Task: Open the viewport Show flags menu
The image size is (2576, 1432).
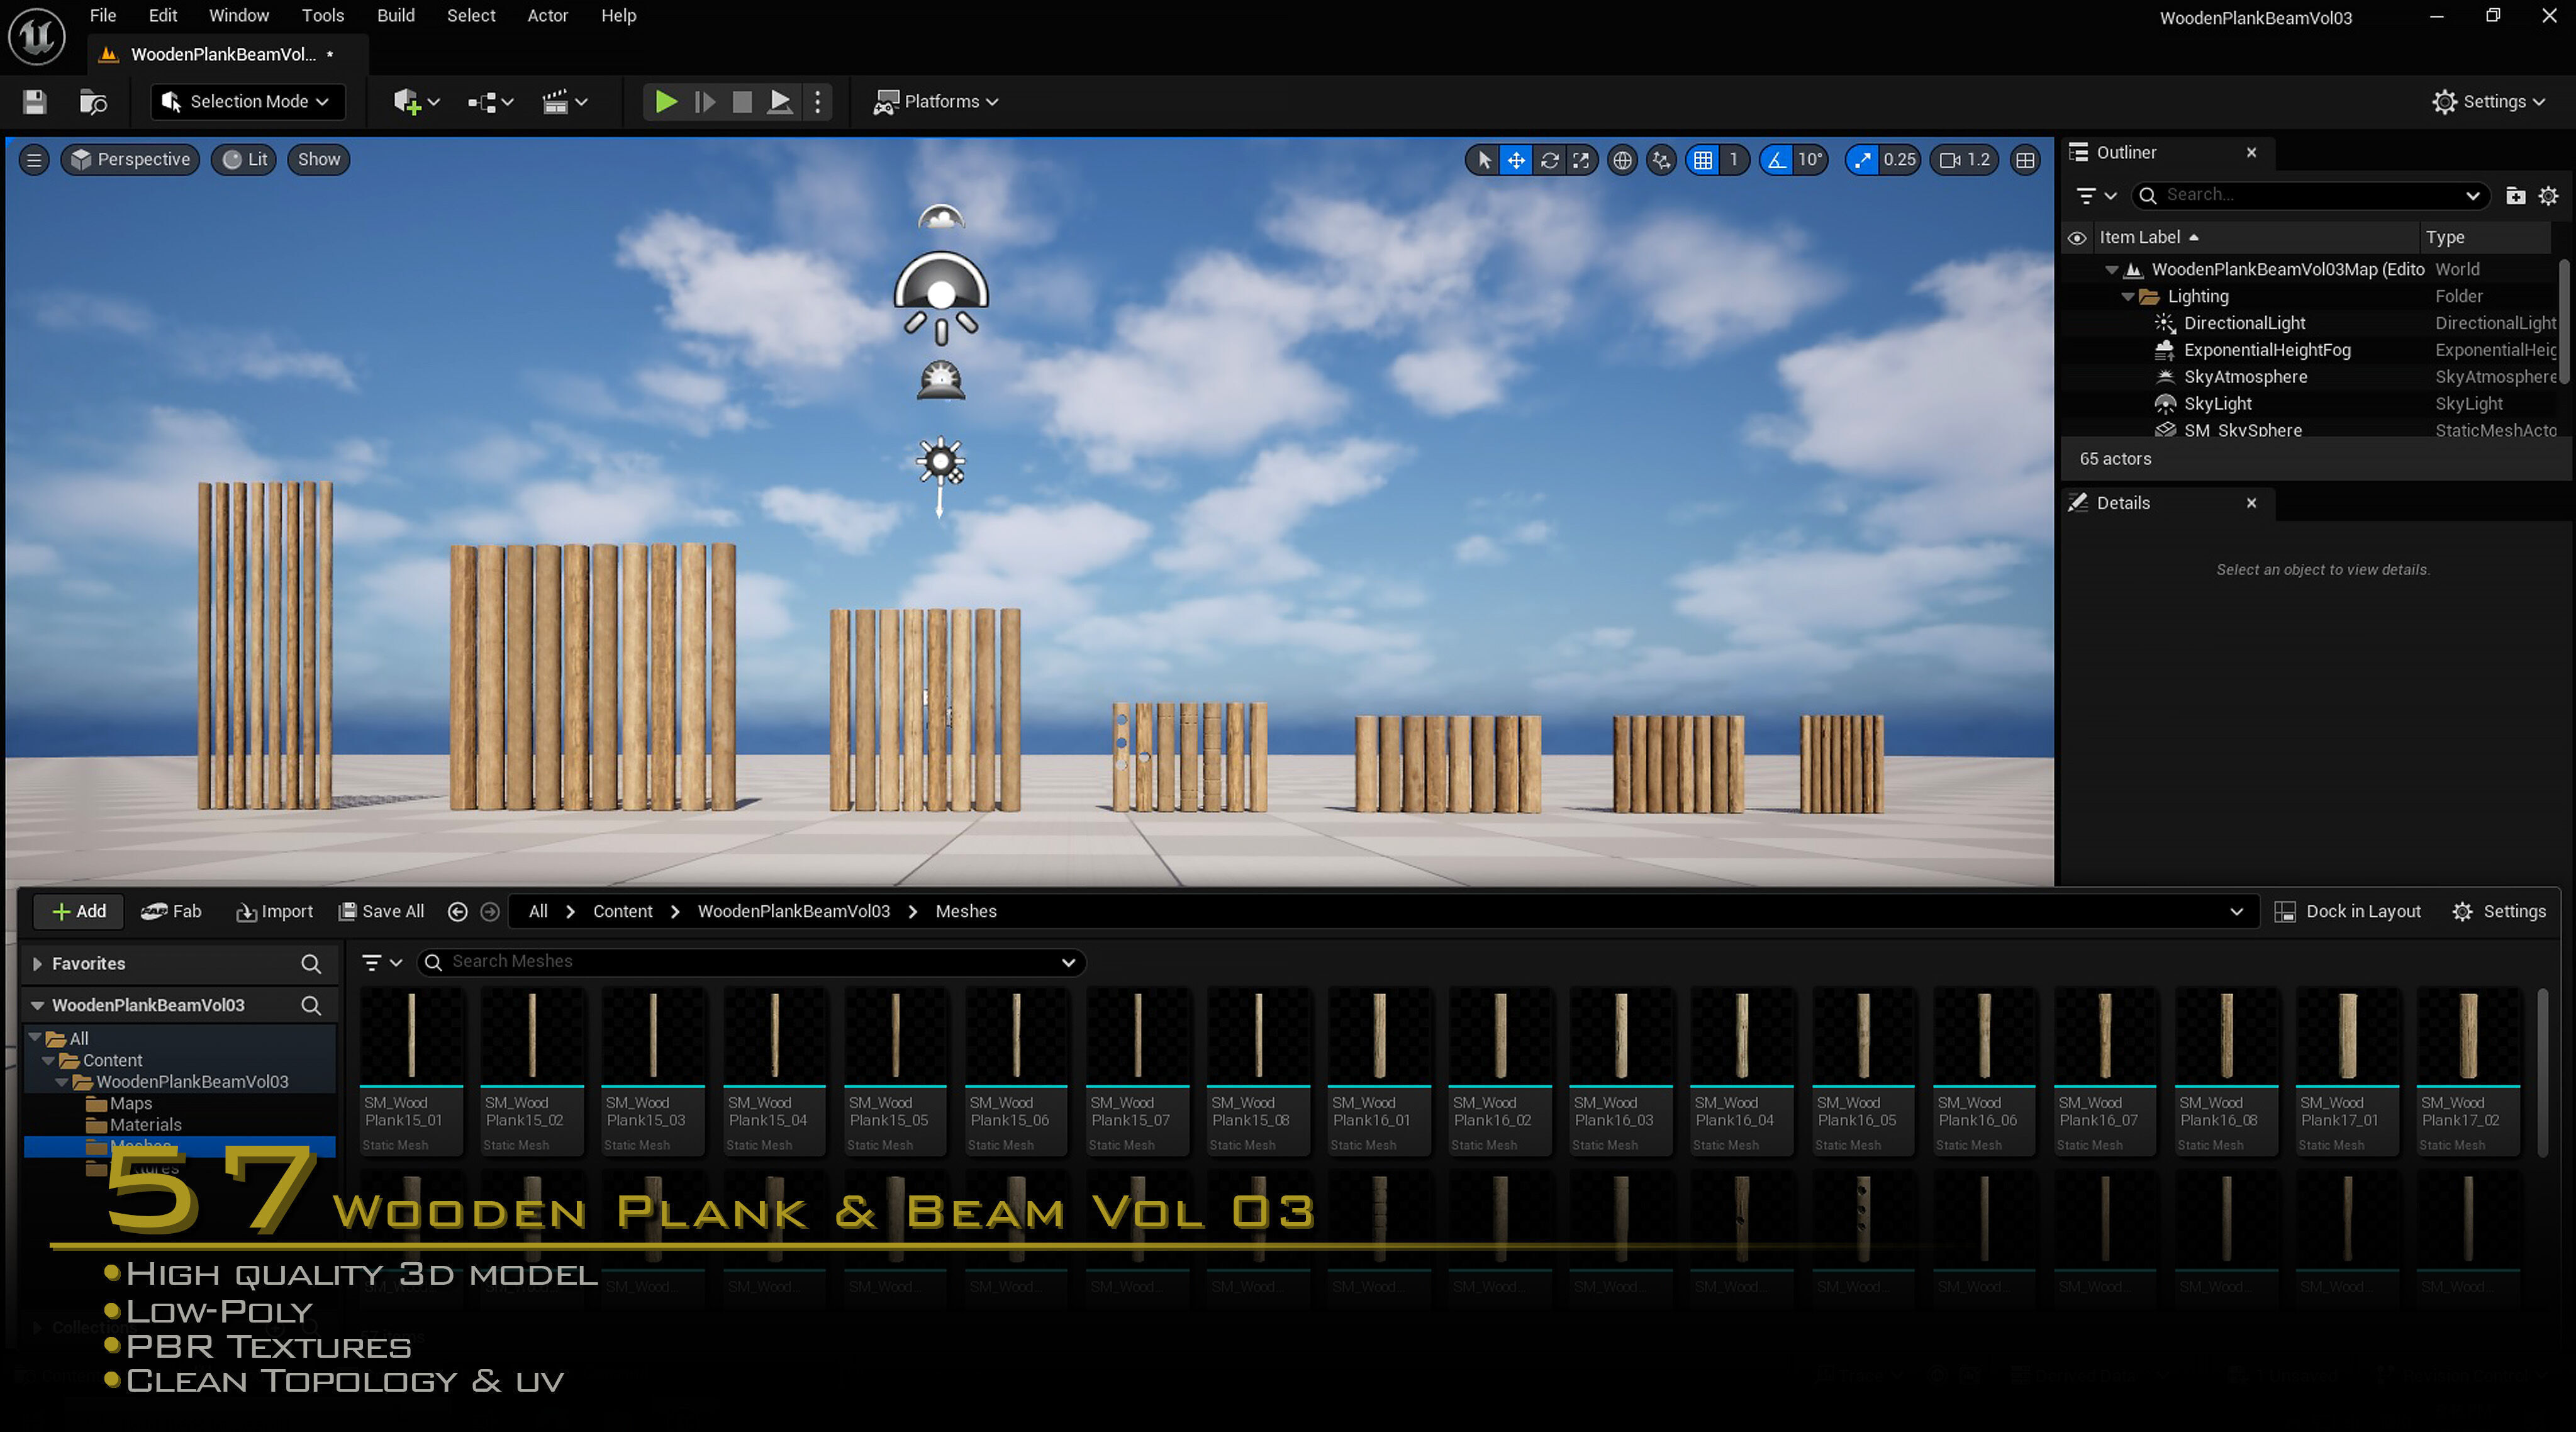Action: click(x=319, y=159)
